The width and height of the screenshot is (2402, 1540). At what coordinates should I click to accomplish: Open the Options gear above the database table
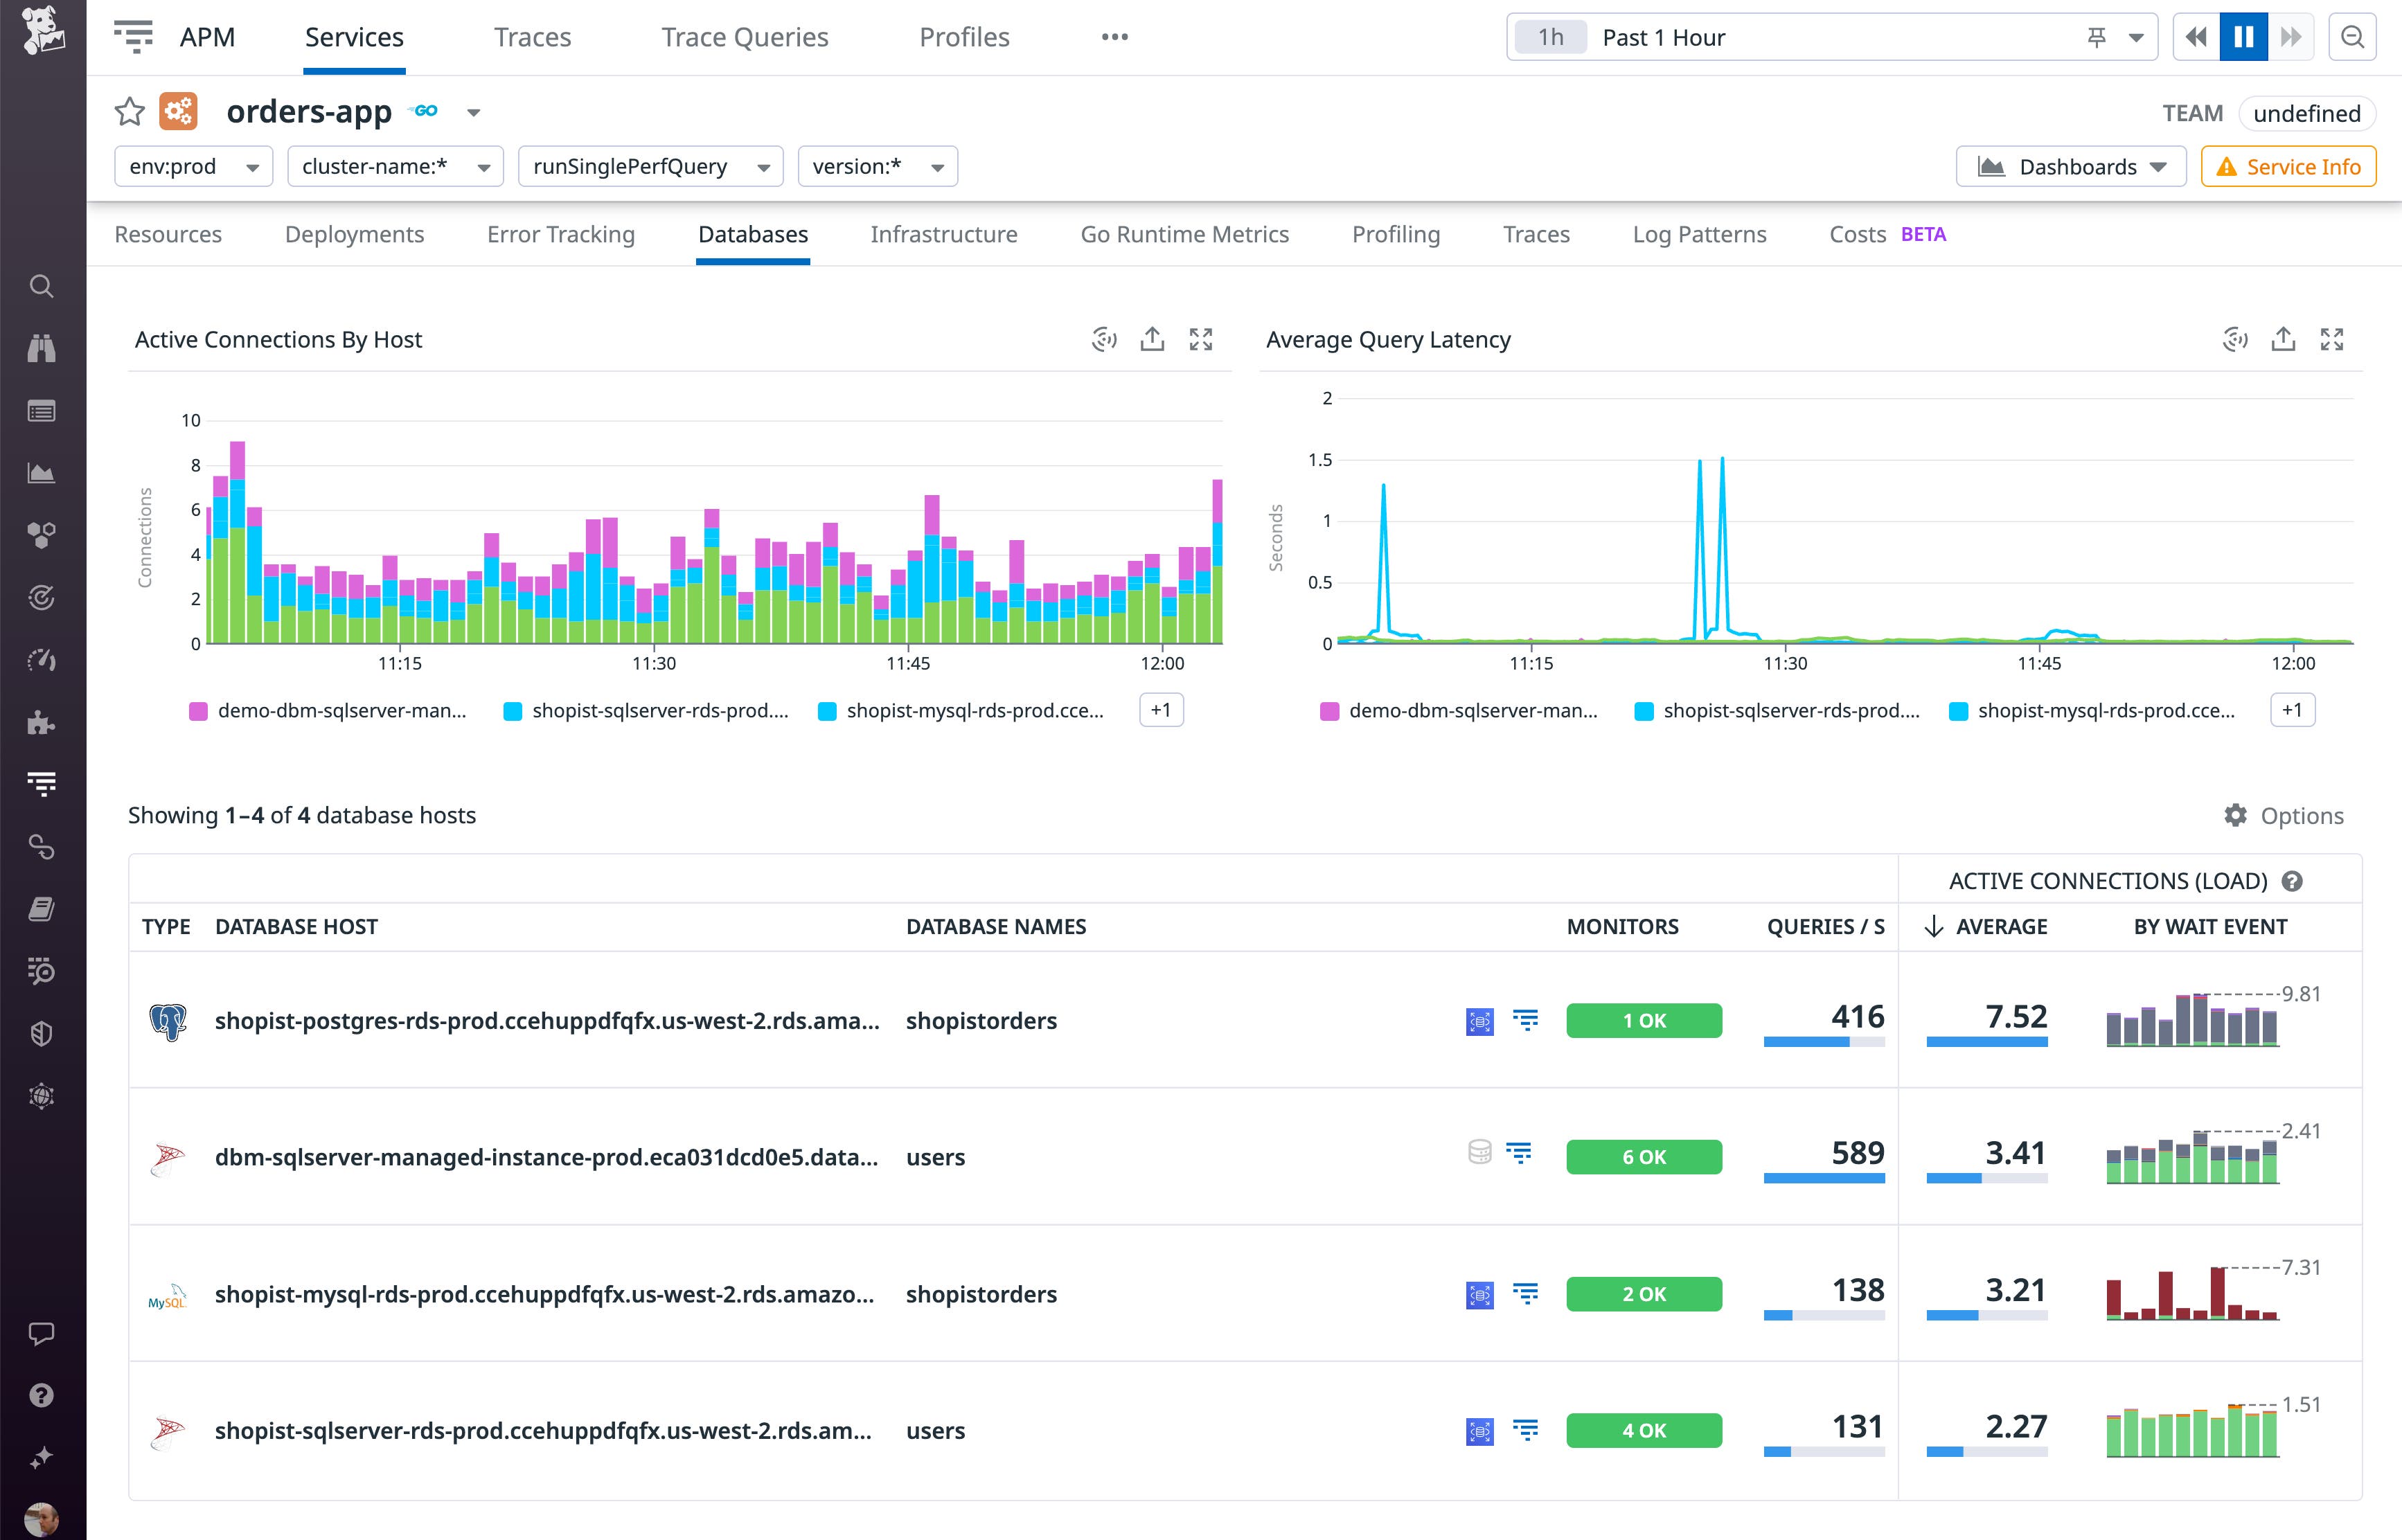[x=2237, y=815]
